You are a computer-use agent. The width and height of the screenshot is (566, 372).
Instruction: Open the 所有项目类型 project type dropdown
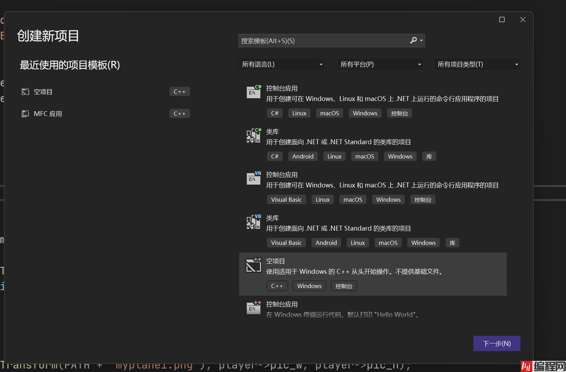coord(477,64)
